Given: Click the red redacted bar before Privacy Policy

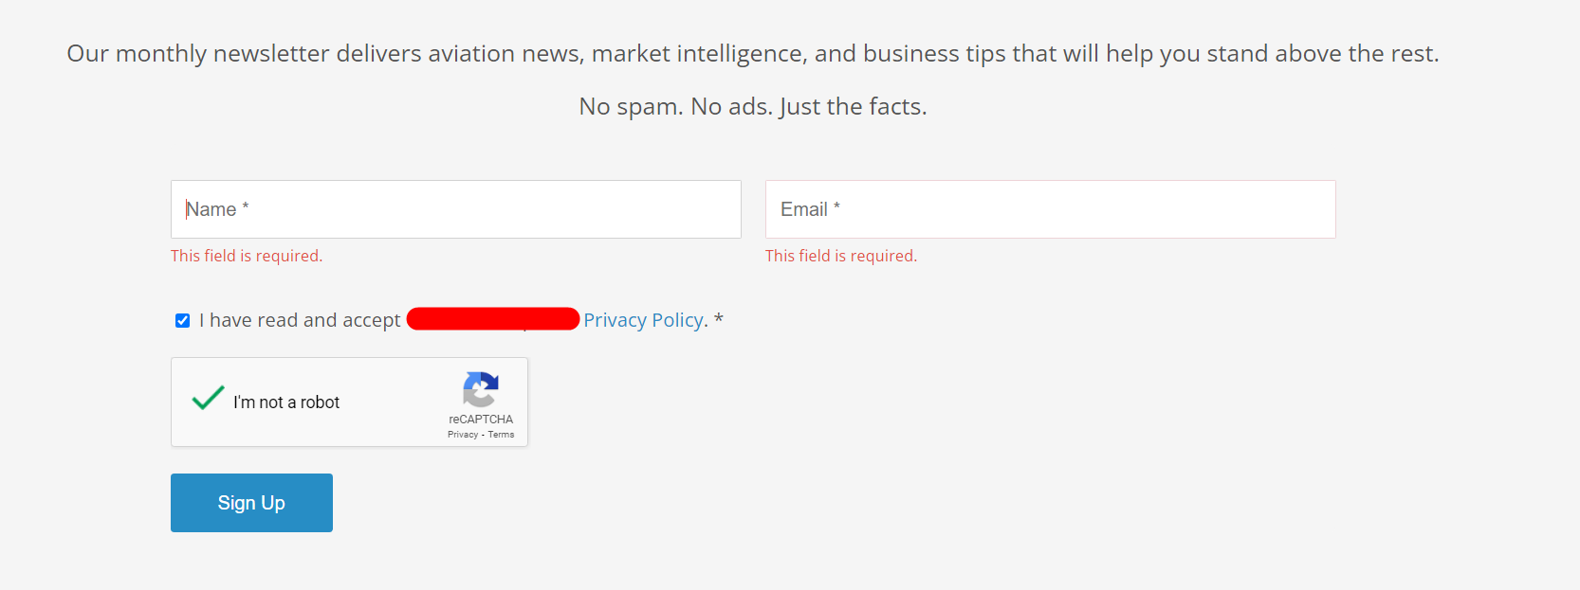Looking at the screenshot, I should coord(493,319).
